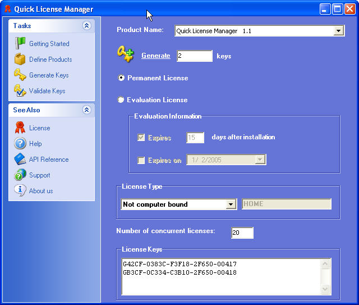Open the API Reference link

tap(49, 160)
